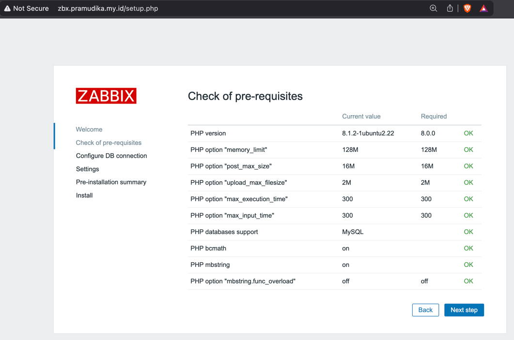Click required value 8.0.0

[x=428, y=133]
